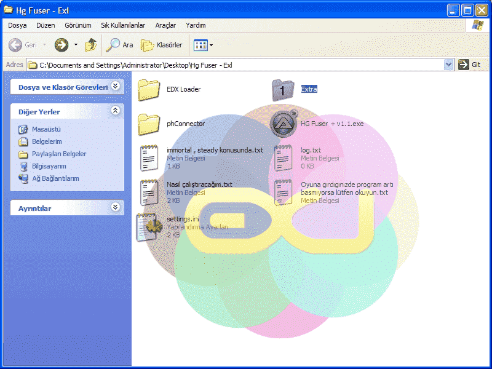Click the Paylaşılan Belgeler folder icon
The image size is (492, 369).
(23, 154)
